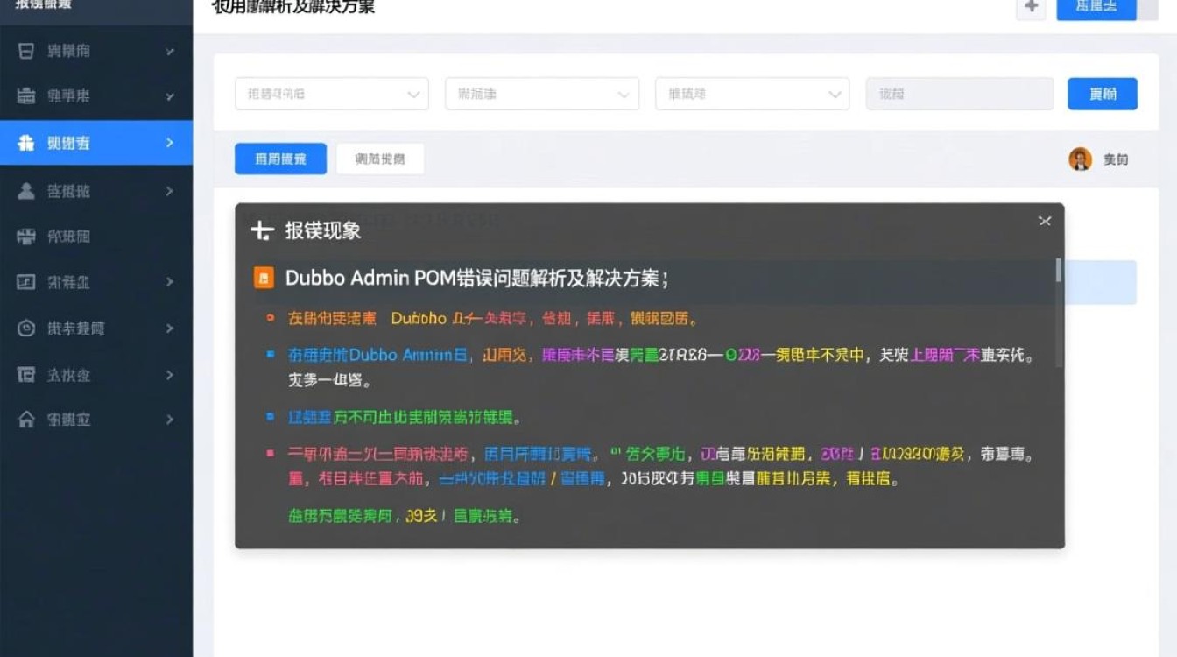Click the dialog title "报镁现象"
The image size is (1177, 657).
click(323, 231)
